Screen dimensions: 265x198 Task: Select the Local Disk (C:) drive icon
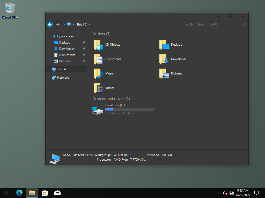(x=98, y=110)
